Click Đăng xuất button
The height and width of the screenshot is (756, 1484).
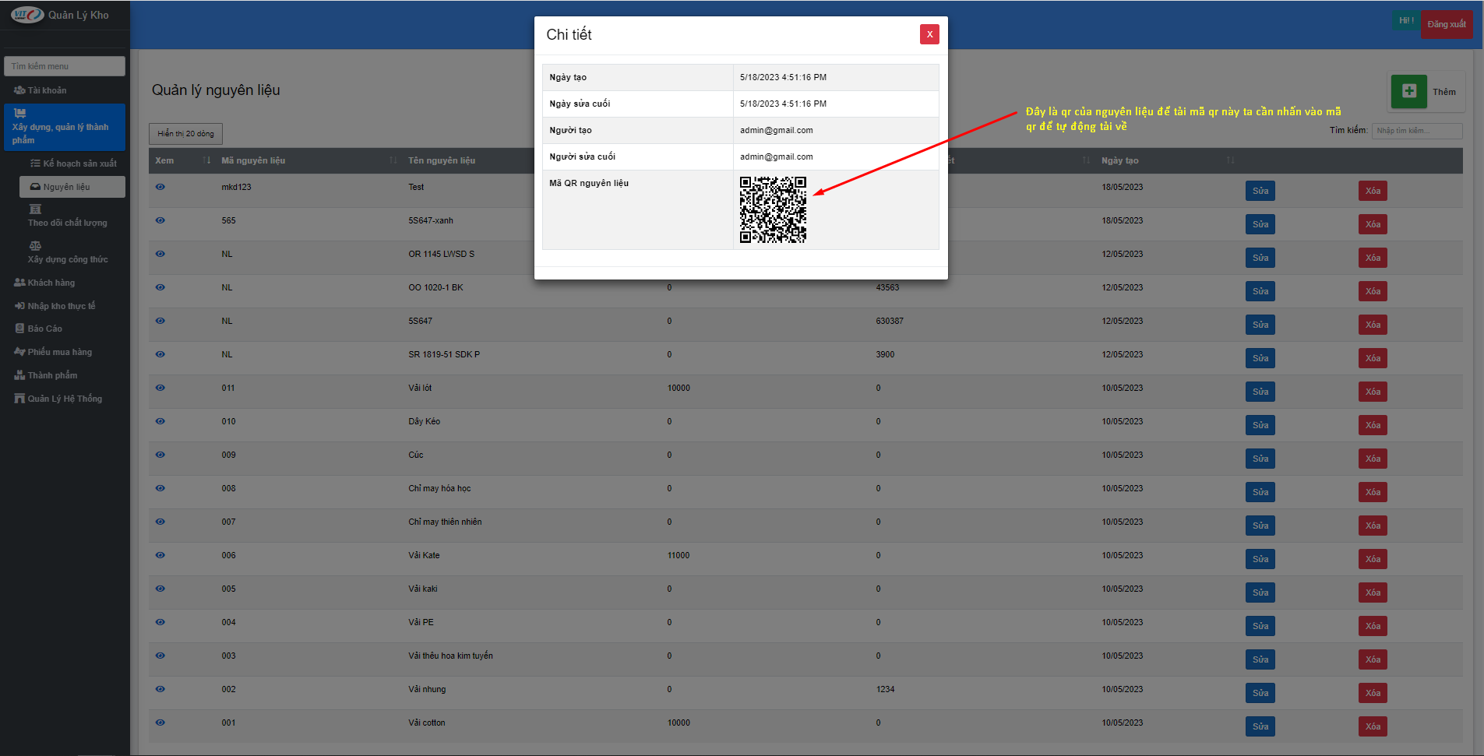(x=1447, y=24)
